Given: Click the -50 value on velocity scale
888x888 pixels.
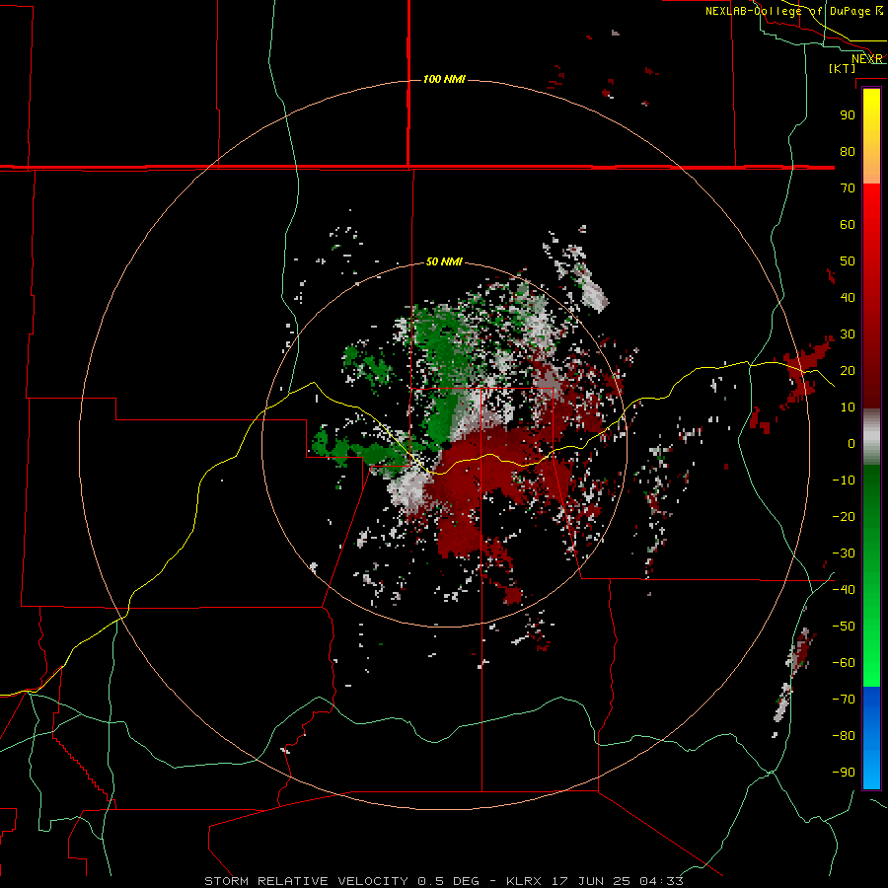Looking at the screenshot, I should pyautogui.click(x=844, y=627).
